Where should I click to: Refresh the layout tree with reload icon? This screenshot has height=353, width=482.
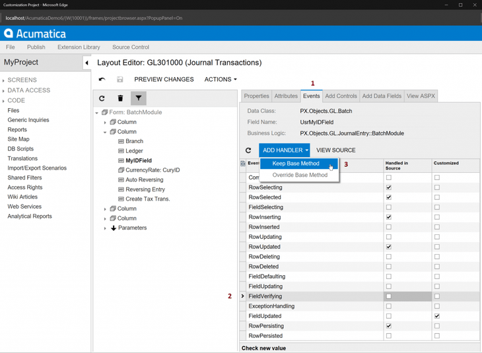point(102,98)
